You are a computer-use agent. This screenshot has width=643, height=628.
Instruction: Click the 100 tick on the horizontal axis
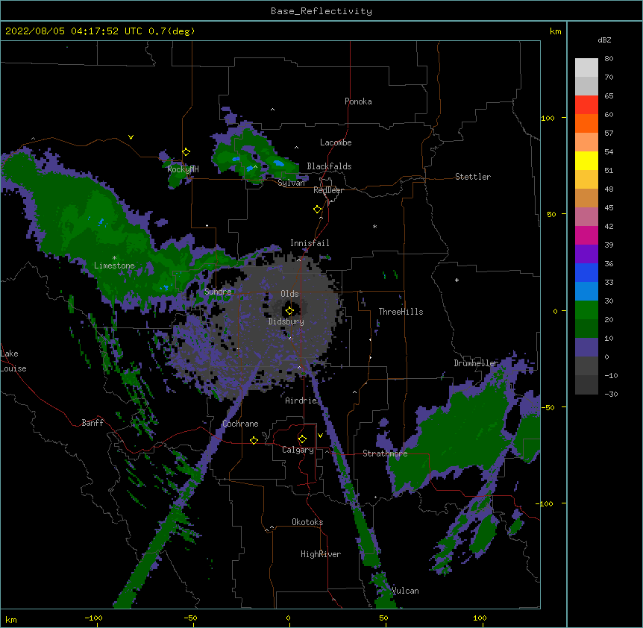(x=480, y=618)
